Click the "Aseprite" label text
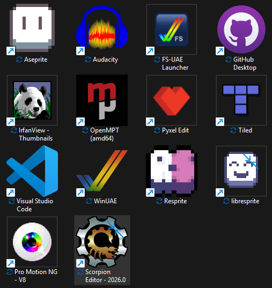Viewport: 272px width, 288px height. [x=35, y=60]
